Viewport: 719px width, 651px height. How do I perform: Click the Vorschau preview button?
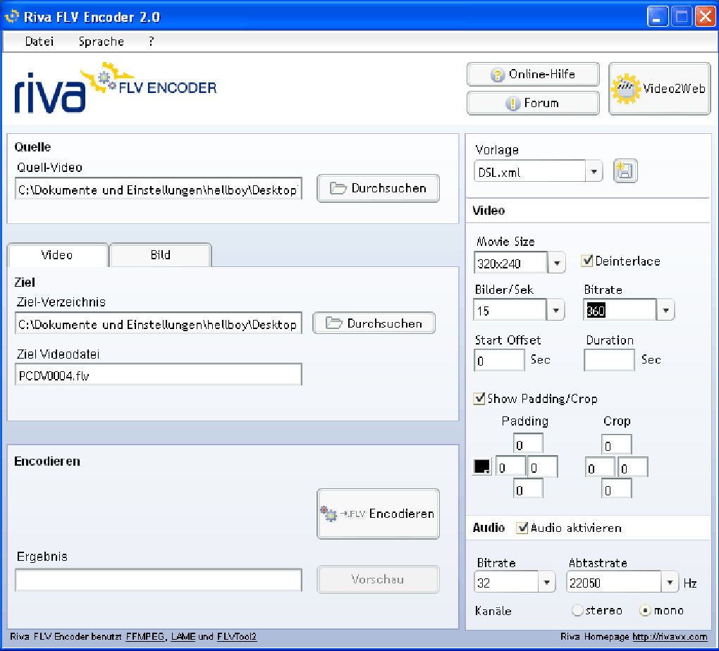pos(378,579)
